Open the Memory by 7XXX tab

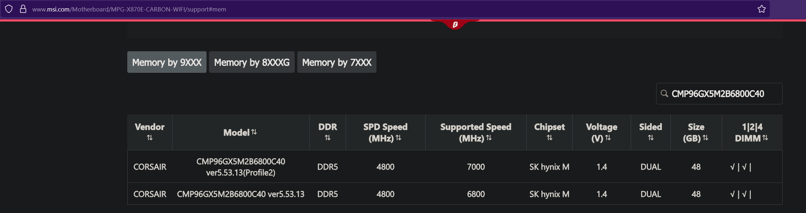tap(337, 62)
